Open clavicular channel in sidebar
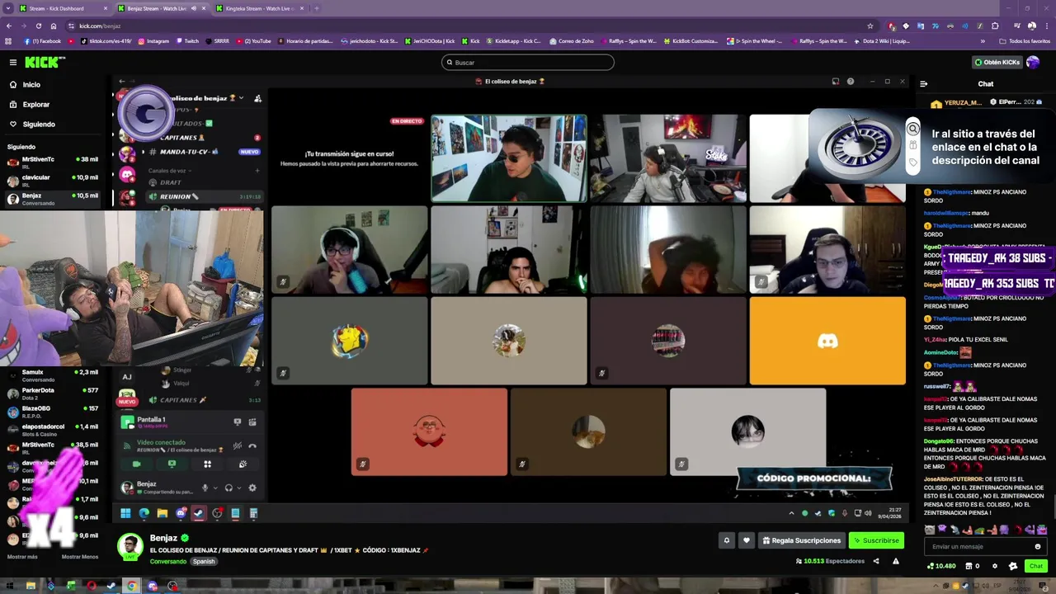 pos(54,180)
